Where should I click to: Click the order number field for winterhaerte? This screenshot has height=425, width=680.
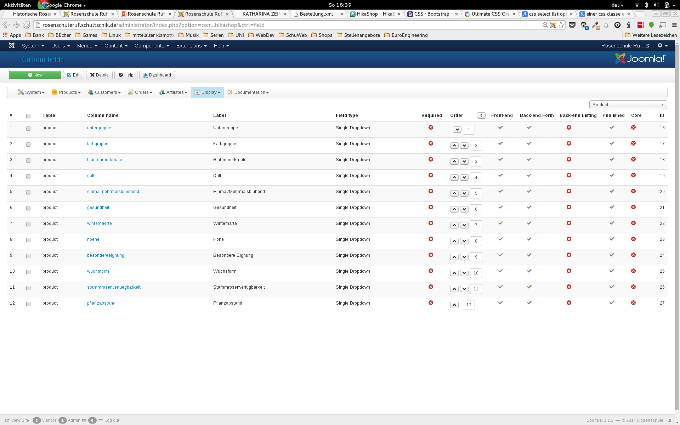tap(476, 225)
